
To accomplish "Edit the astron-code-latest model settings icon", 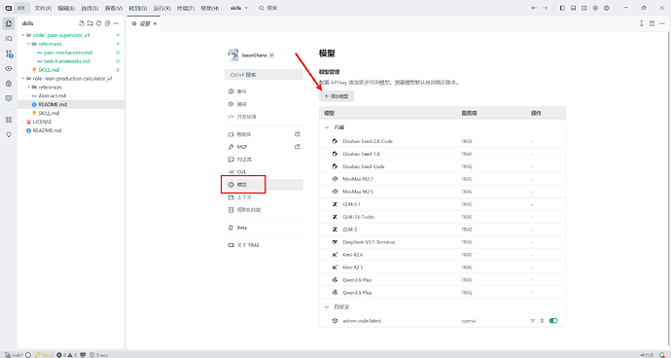I will (x=533, y=321).
